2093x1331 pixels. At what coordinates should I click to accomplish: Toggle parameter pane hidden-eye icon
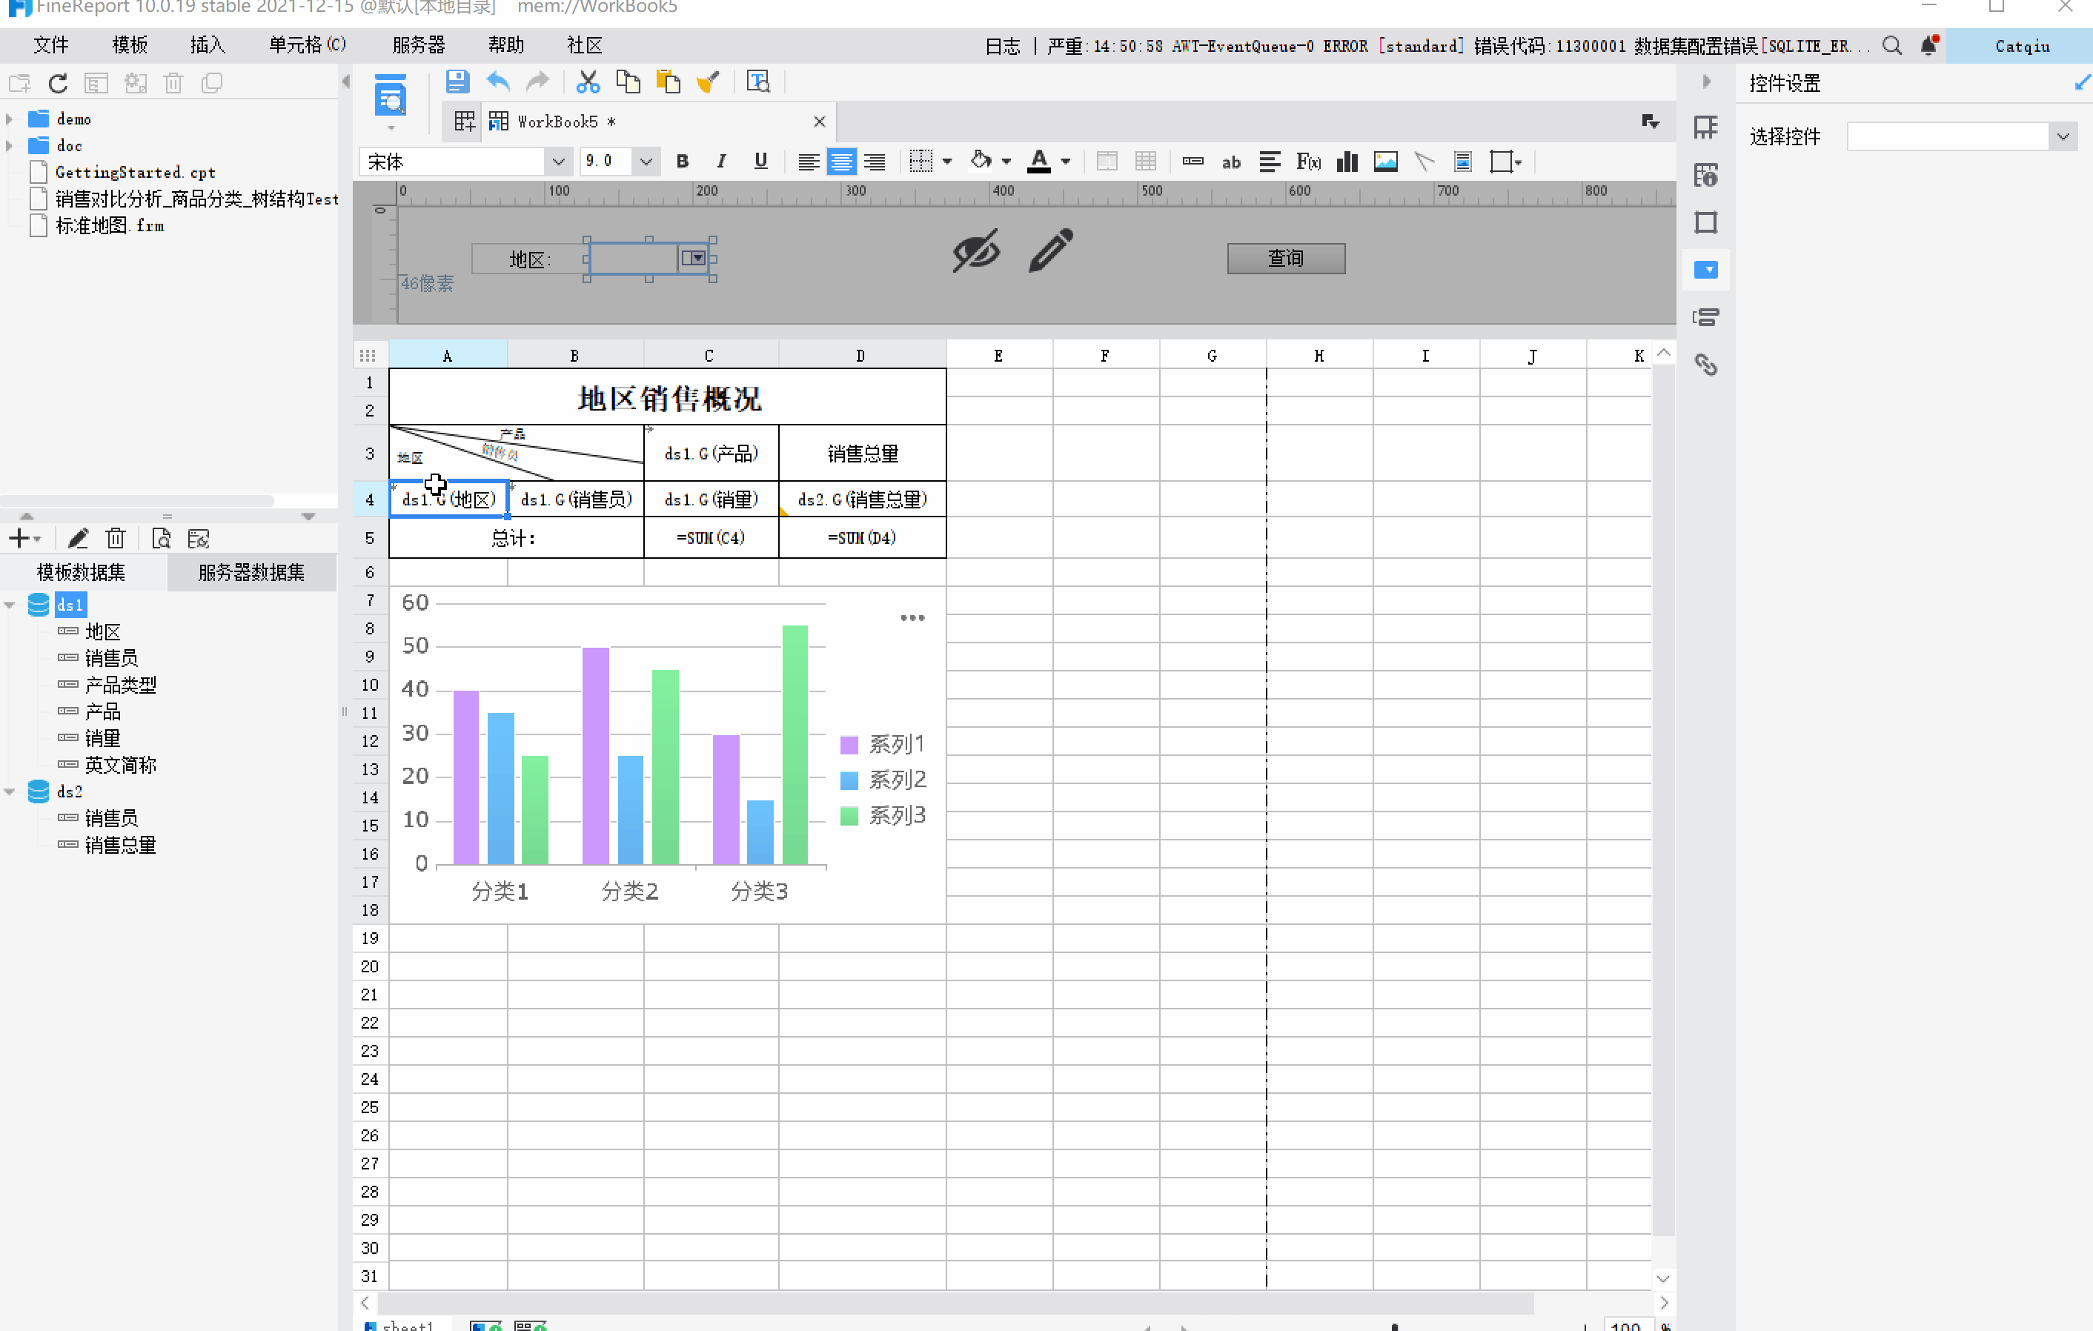coord(976,251)
